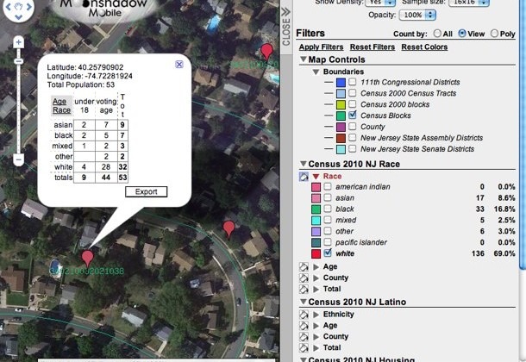Click the red white-race color swatch

coord(316,253)
